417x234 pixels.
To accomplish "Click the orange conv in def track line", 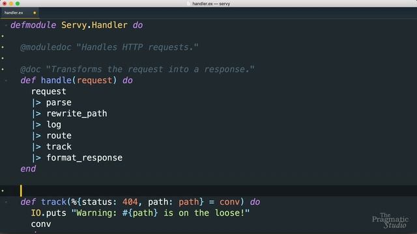I will tap(229, 202).
